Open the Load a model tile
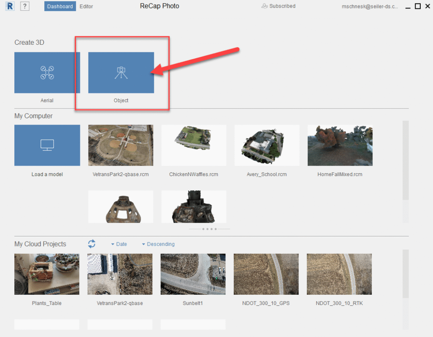The height and width of the screenshot is (337, 433). pyautogui.click(x=47, y=145)
